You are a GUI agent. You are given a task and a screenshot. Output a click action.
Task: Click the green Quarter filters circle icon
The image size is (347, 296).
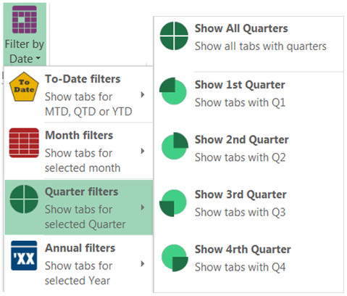point(24,199)
